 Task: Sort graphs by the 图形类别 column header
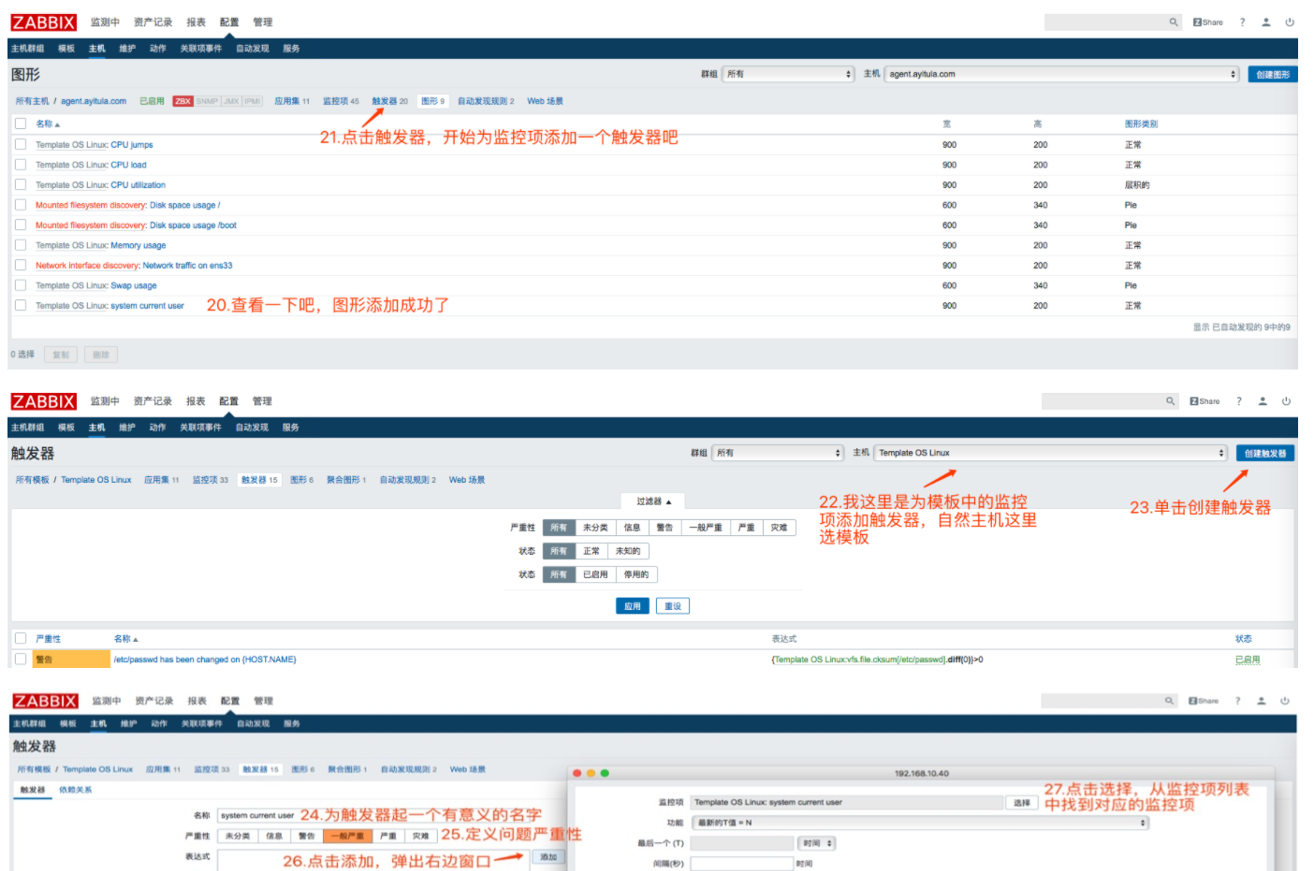pyautogui.click(x=1141, y=123)
